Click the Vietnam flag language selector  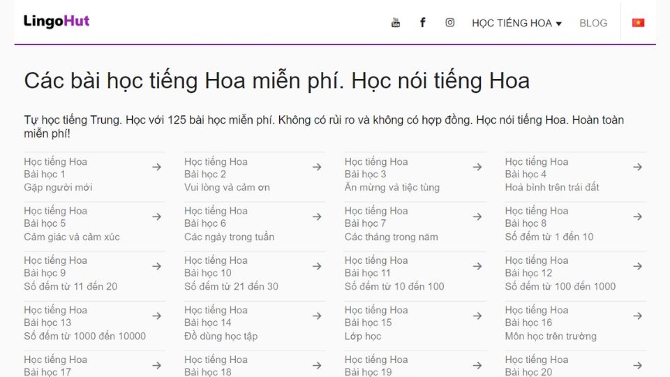638,22
